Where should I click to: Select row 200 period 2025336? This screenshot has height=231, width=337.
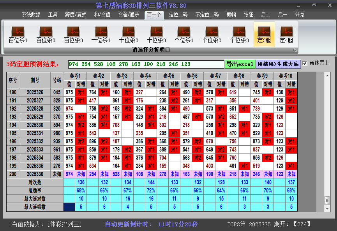click(x=35, y=174)
